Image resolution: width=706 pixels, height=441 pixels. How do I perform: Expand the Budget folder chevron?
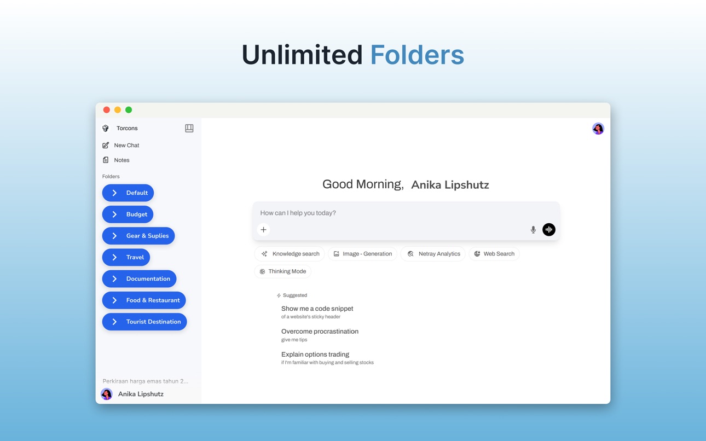tap(114, 214)
